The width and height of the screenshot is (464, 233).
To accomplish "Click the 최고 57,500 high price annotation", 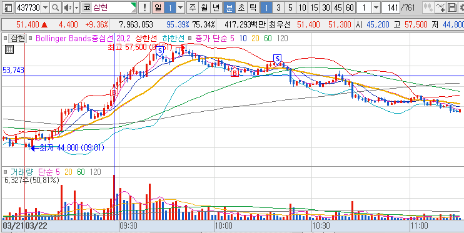I will (x=140, y=47).
